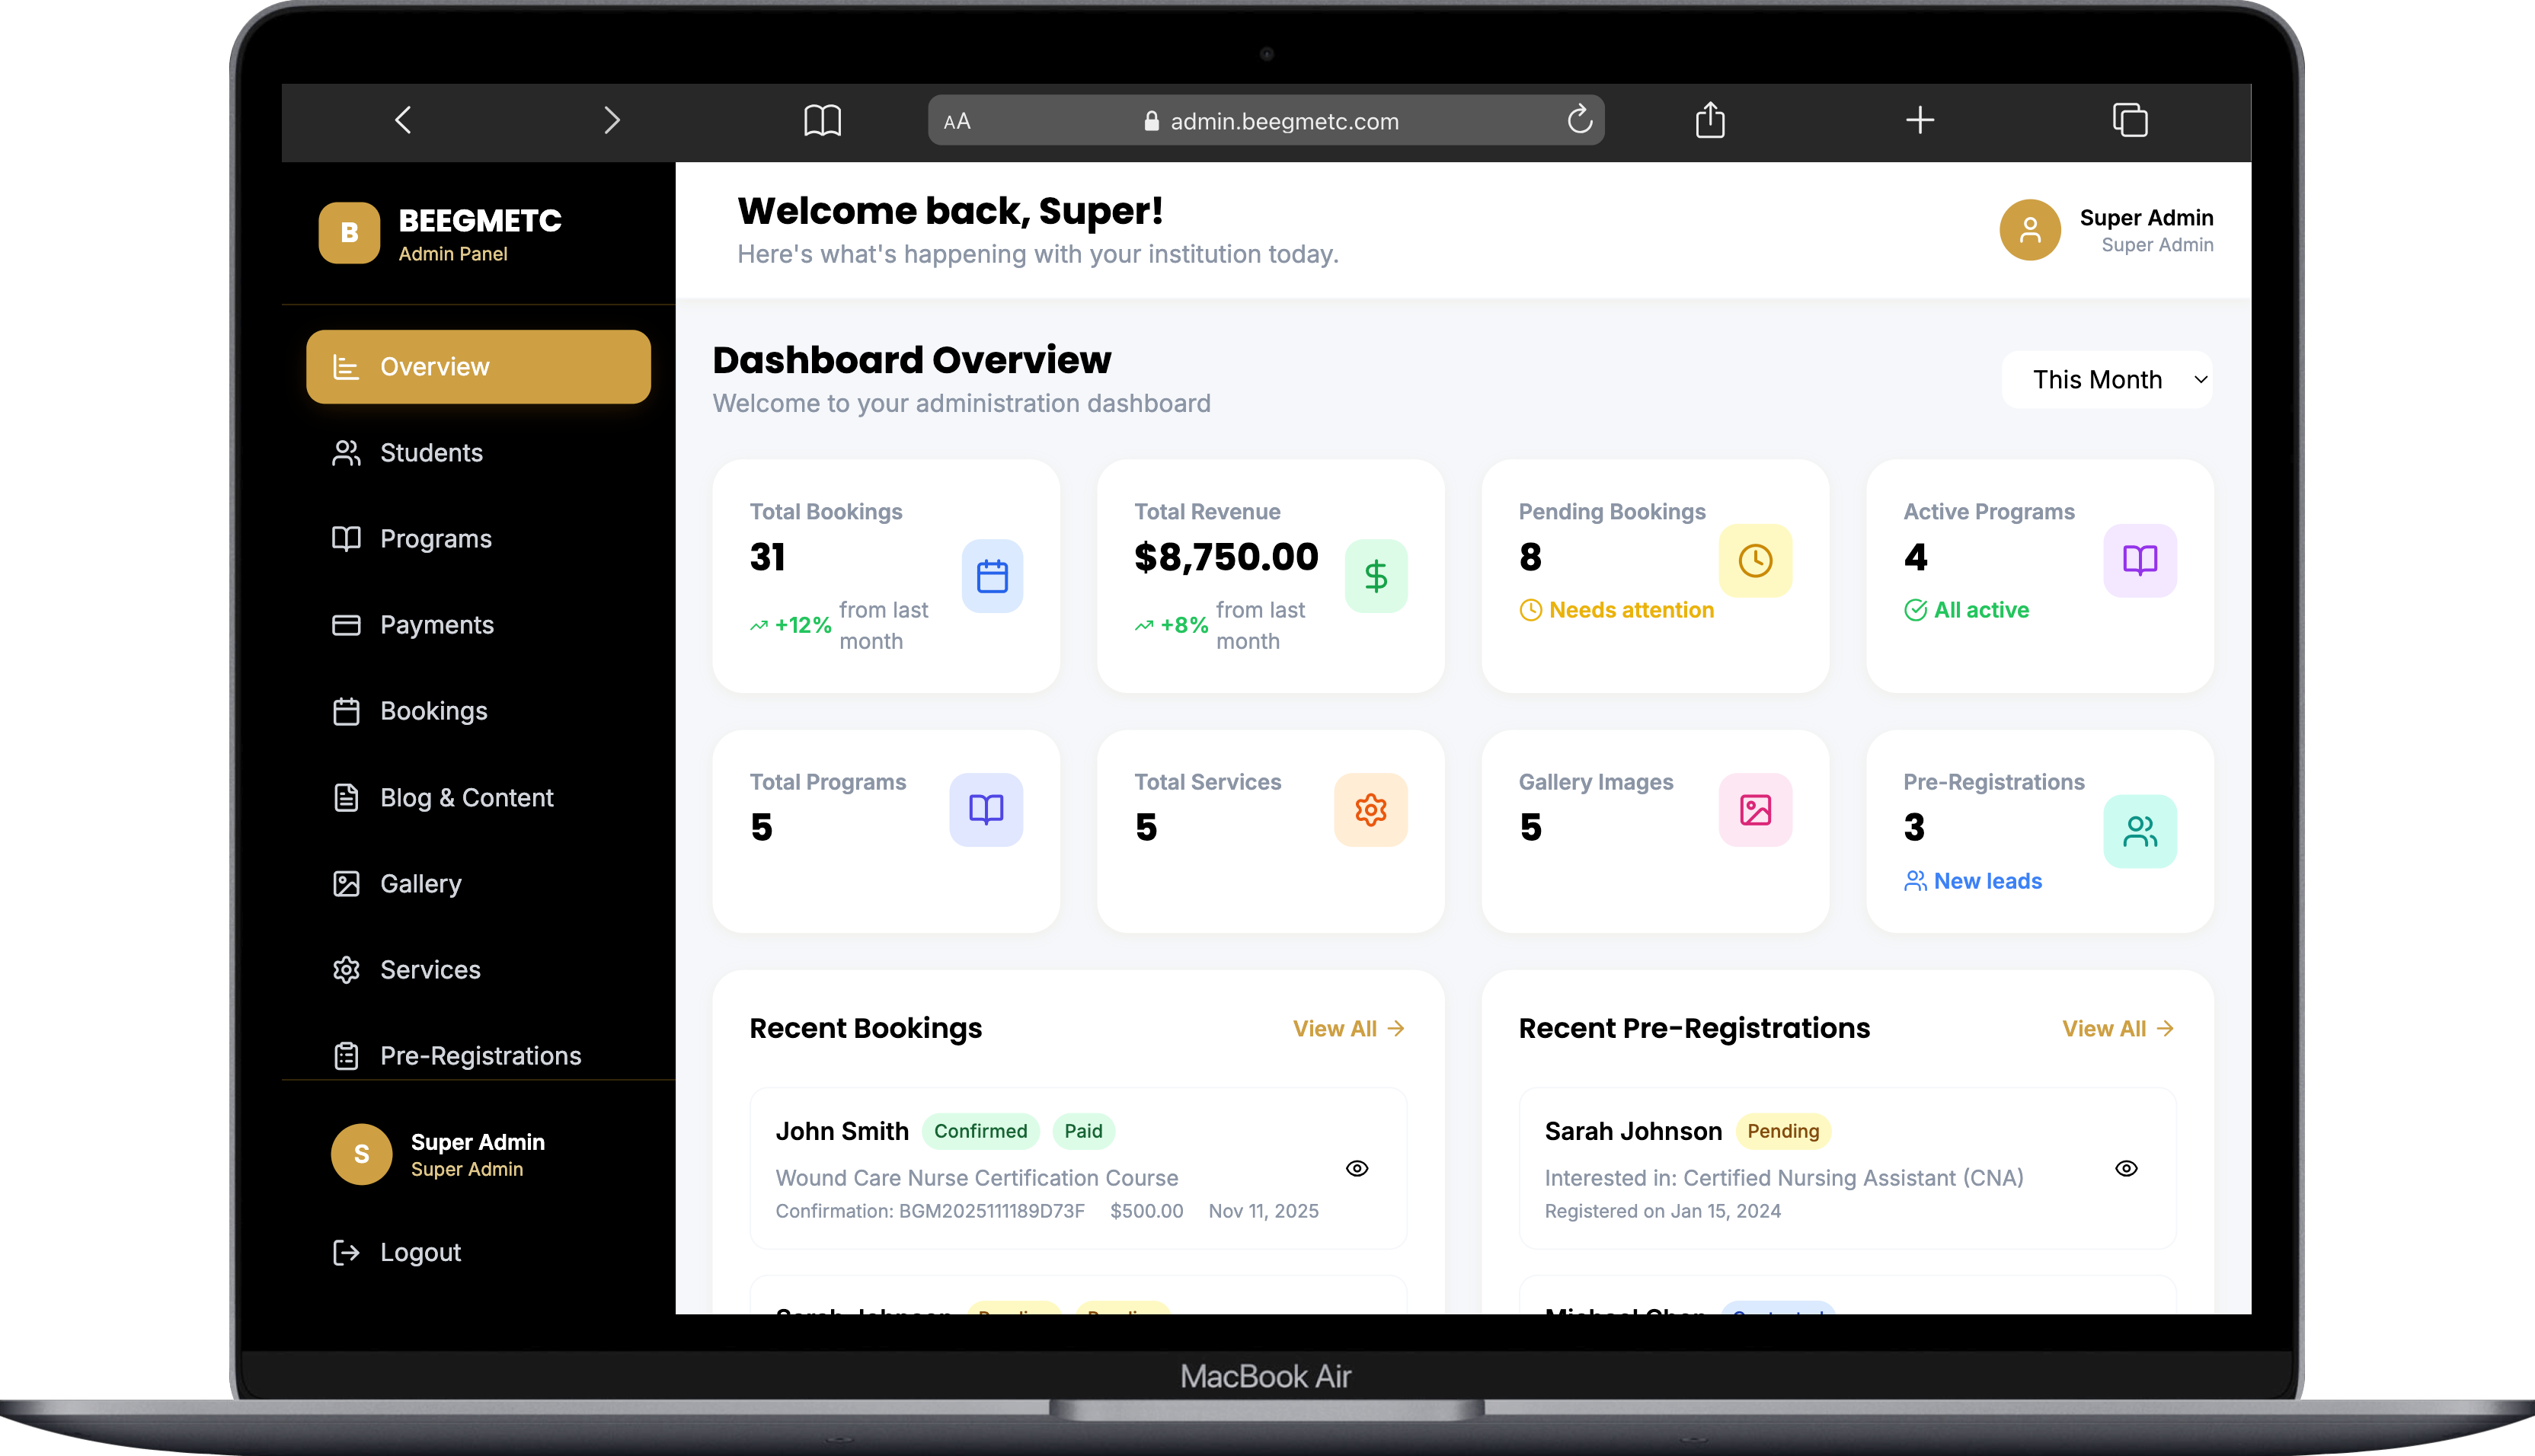Click Logout in the sidebar
The image size is (2535, 1456).
[420, 1252]
